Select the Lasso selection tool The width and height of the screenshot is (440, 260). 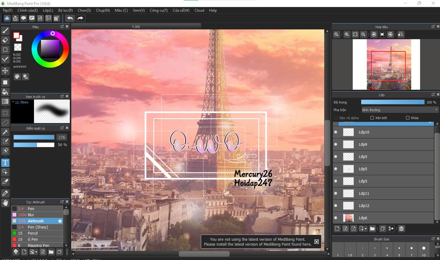point(5,123)
